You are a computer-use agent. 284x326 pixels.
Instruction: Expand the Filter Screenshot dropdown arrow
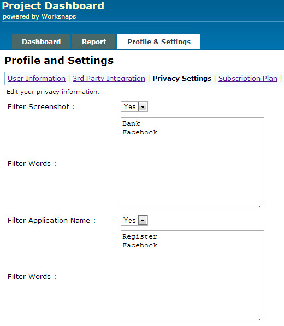(143, 106)
